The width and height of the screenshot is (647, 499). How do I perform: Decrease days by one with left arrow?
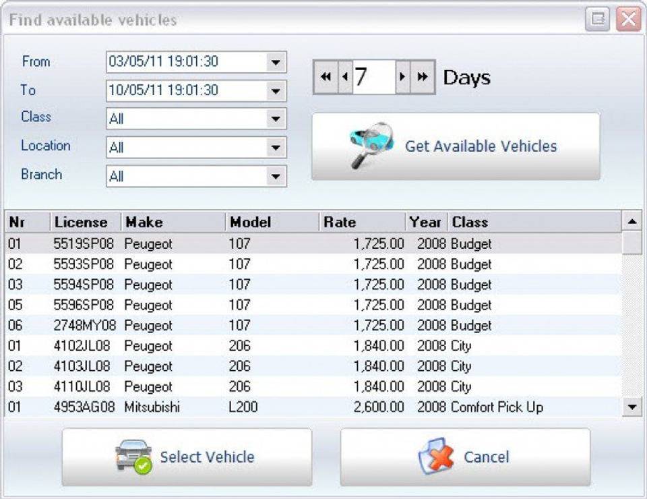point(345,77)
